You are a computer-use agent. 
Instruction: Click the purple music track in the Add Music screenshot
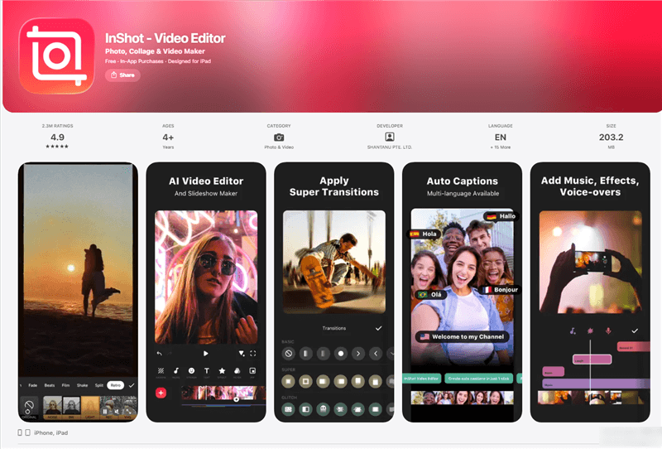click(596, 384)
